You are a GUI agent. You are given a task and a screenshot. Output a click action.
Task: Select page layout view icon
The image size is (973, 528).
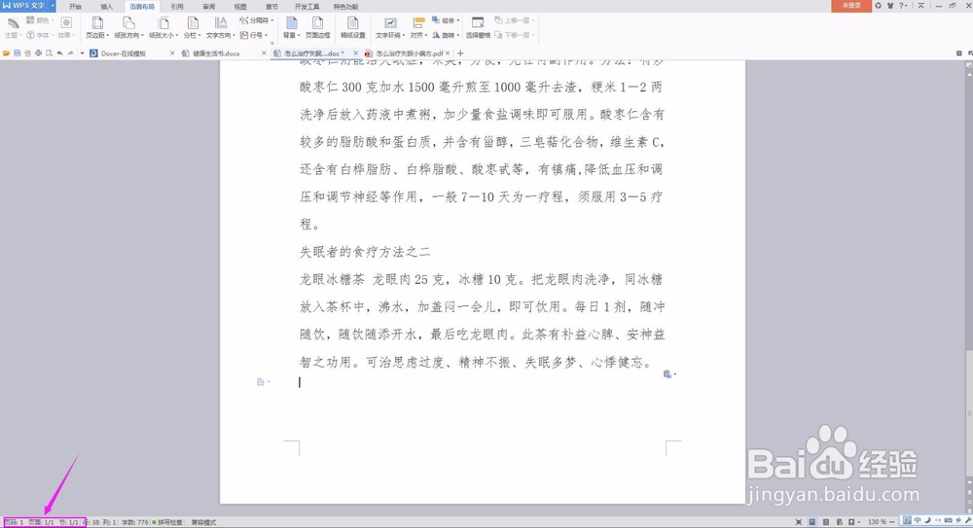tap(811, 522)
